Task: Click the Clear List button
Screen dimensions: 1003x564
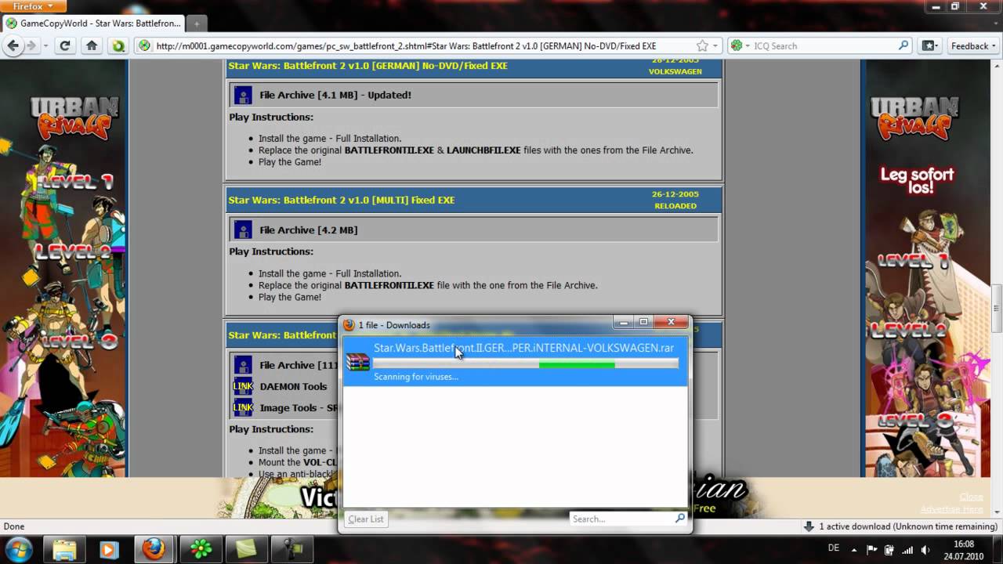Action: [366, 519]
